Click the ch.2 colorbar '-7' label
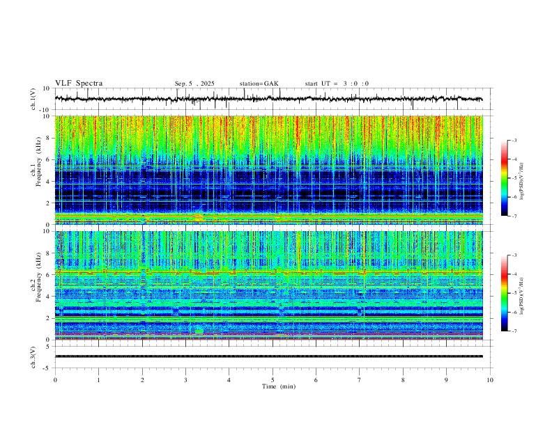 [x=514, y=331]
